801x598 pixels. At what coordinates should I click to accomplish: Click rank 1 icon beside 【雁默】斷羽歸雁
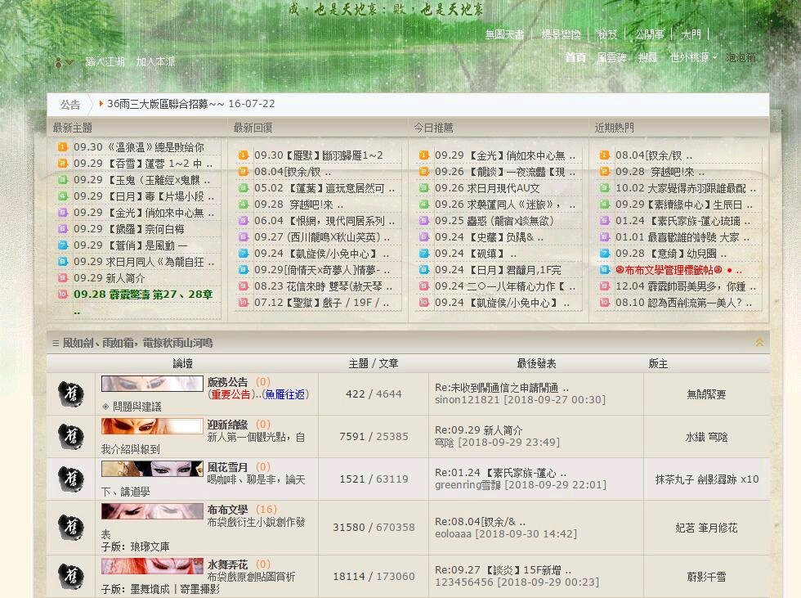point(244,155)
